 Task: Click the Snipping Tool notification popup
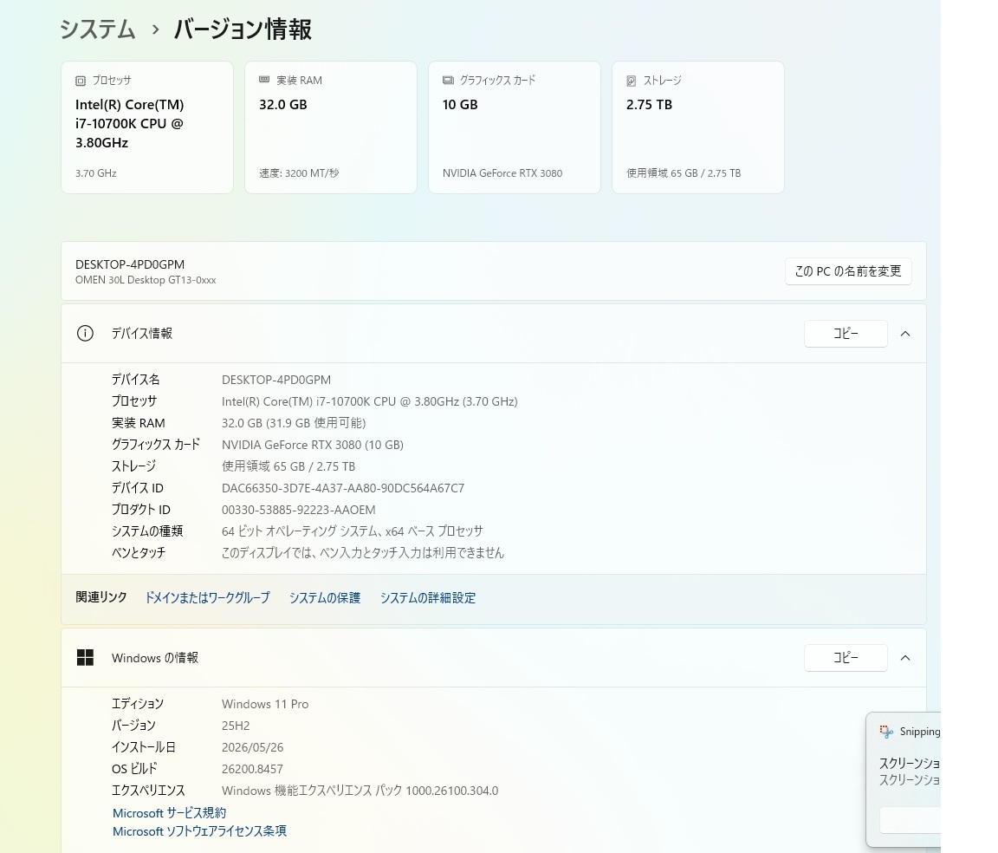[904, 779]
